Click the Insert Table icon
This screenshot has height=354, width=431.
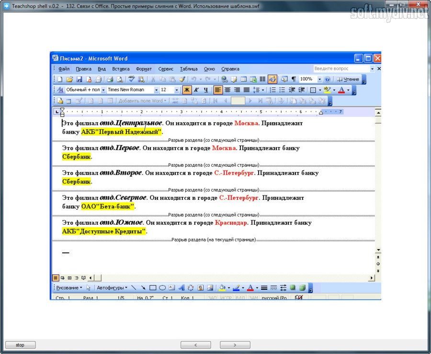(x=244, y=80)
